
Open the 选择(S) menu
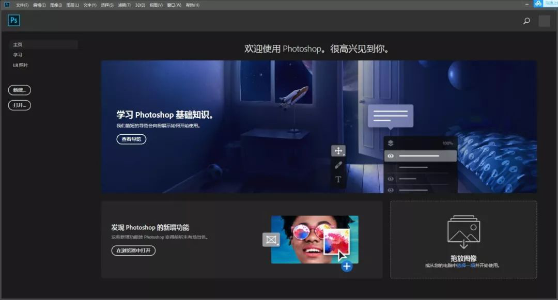click(x=107, y=5)
